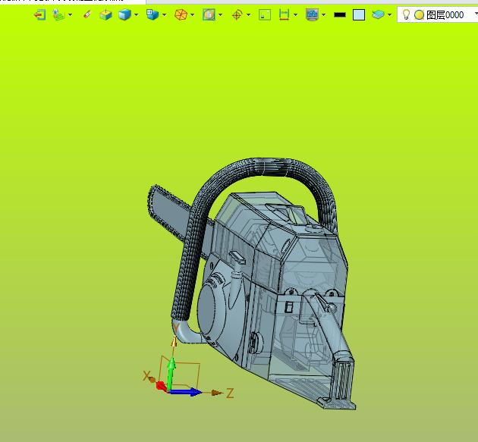The height and width of the screenshot is (442, 478).
Task: Expand the dropdown arrow beside the layers stack icon
Action: pyautogui.click(x=390, y=14)
